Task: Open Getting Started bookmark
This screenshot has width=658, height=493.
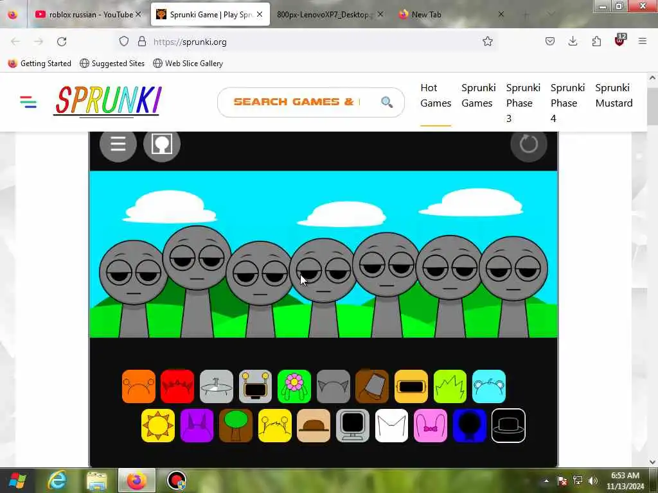Action: (39, 64)
